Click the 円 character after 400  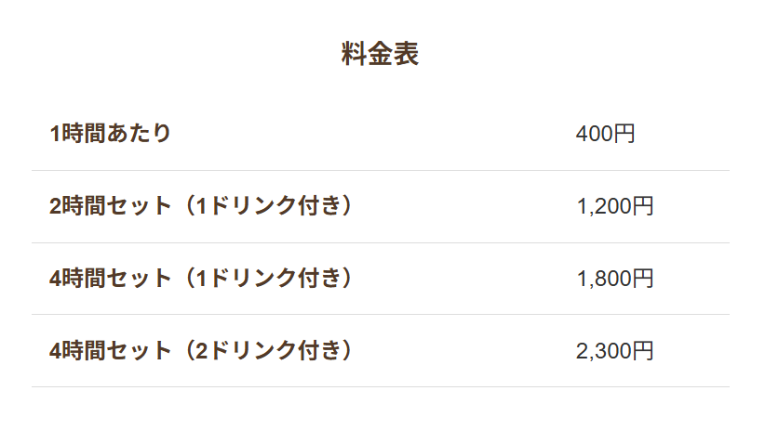coord(624,134)
